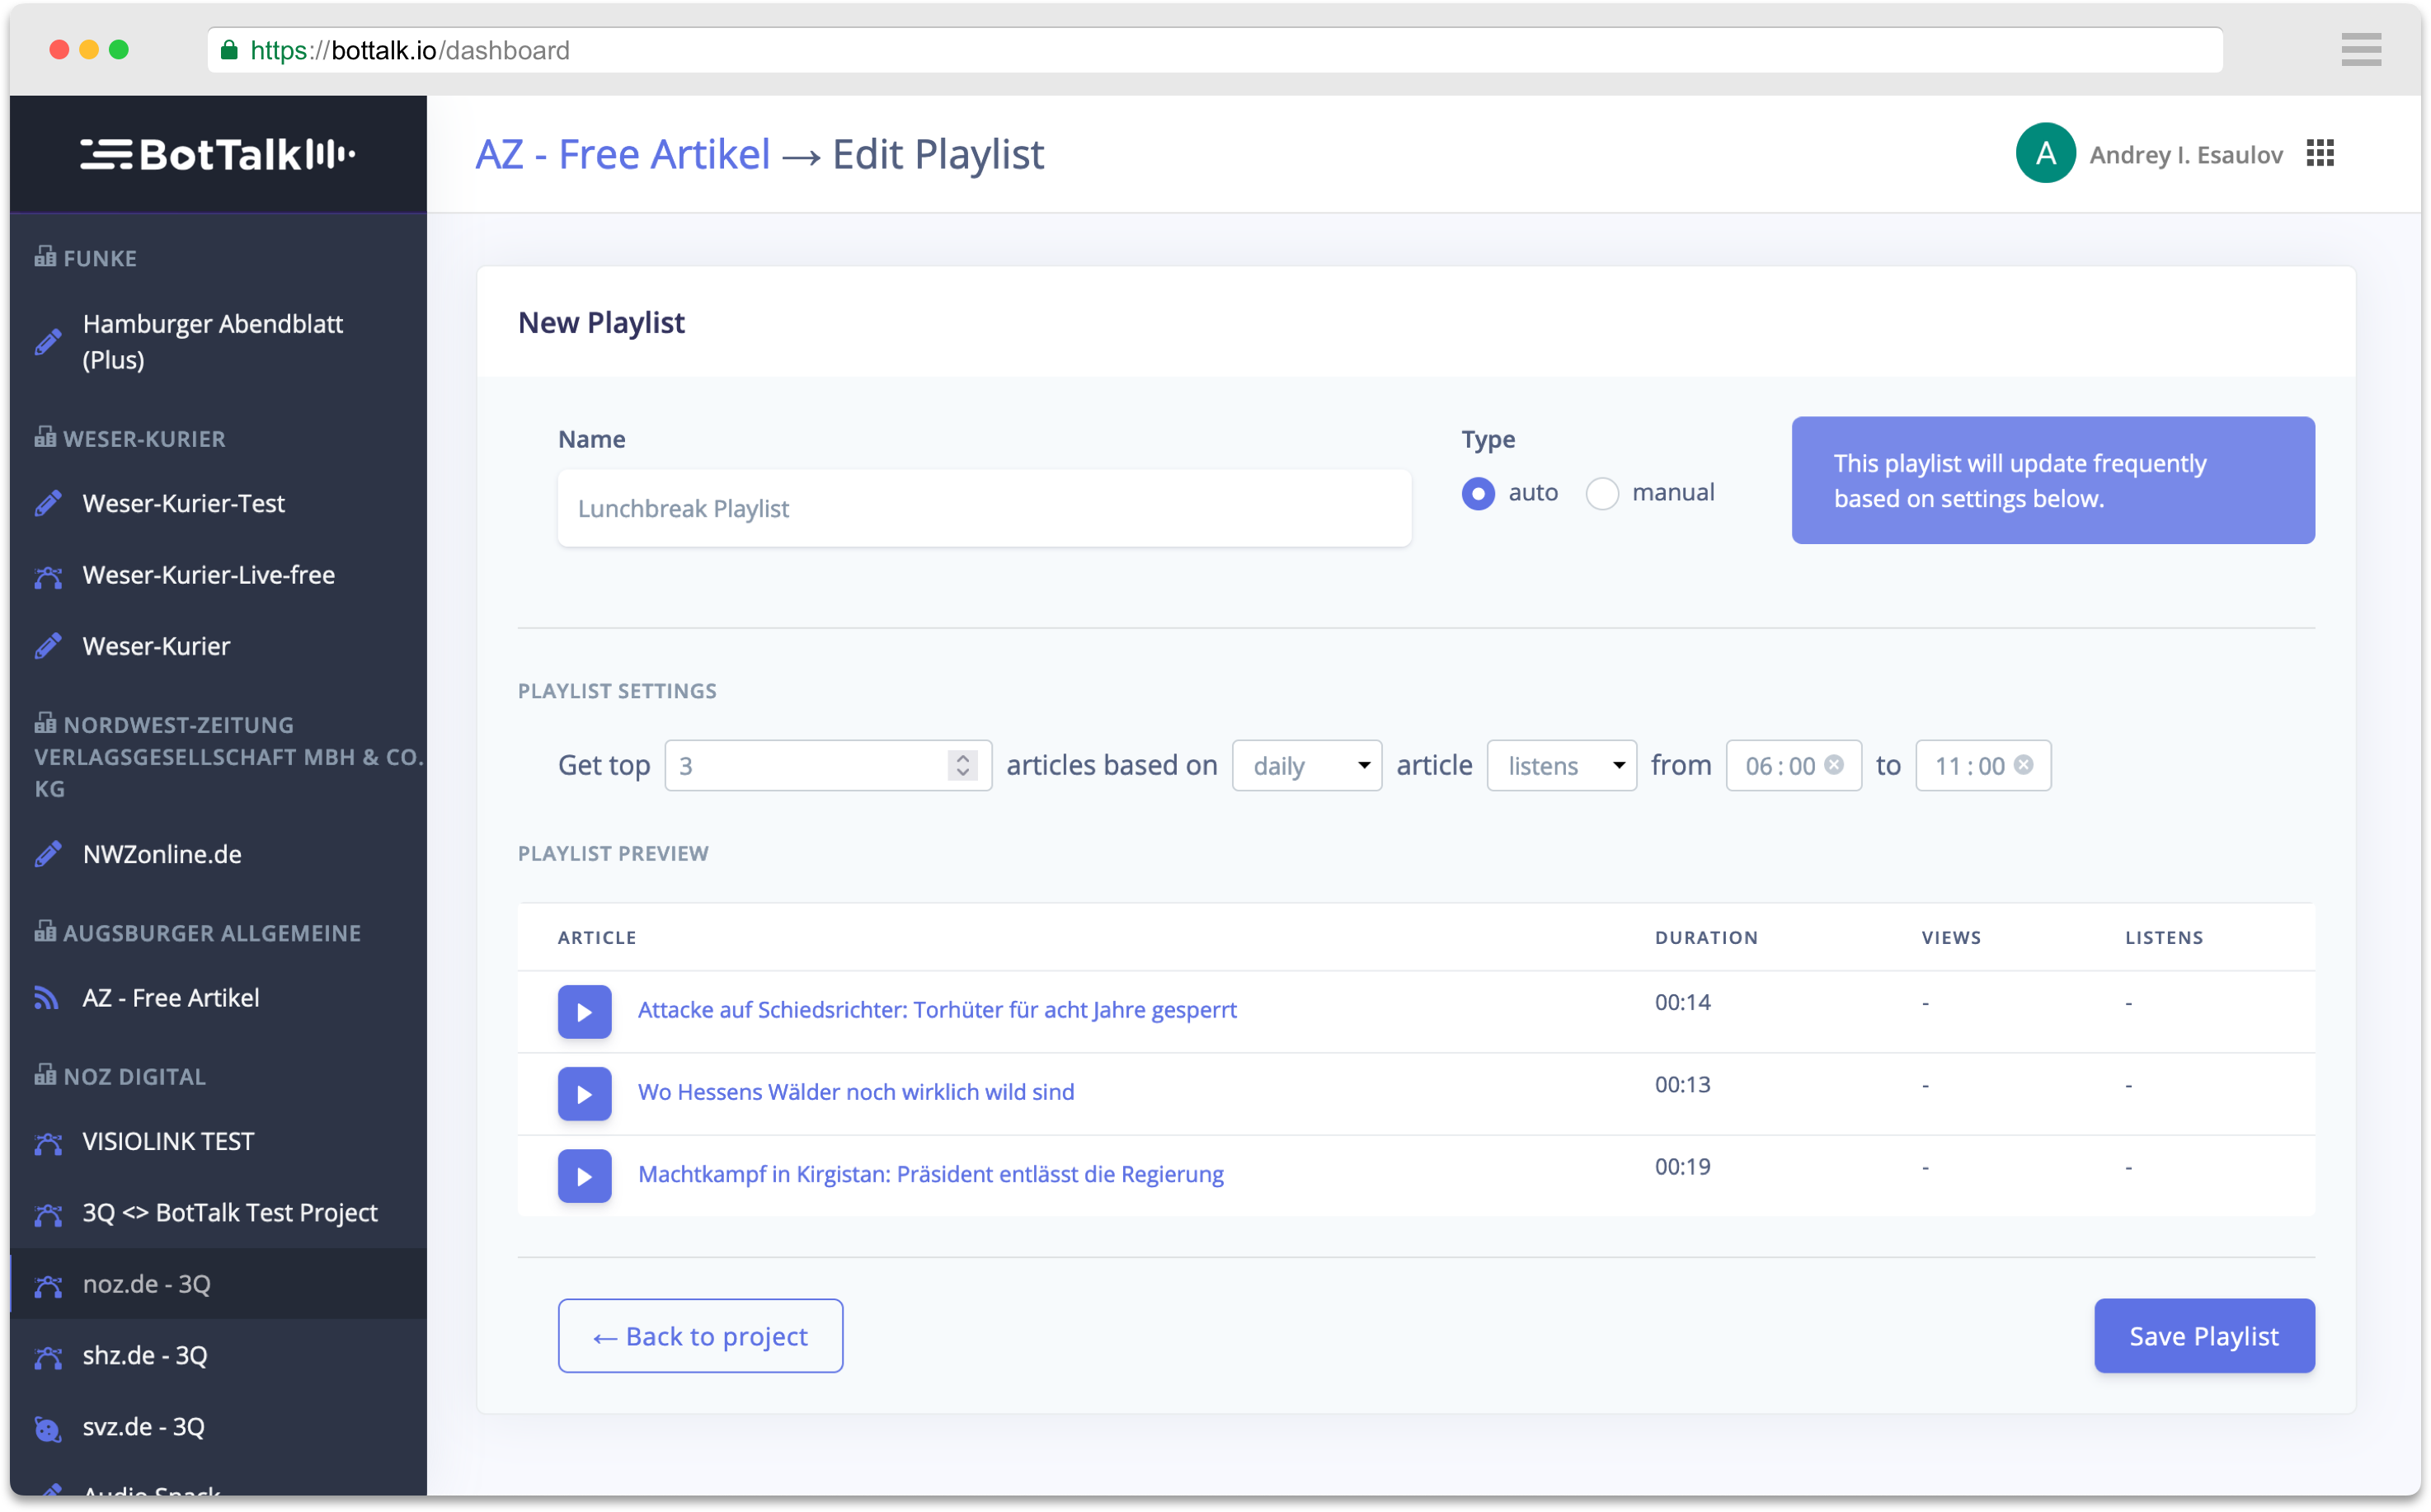Open the NWZonline.de project

[x=162, y=854]
